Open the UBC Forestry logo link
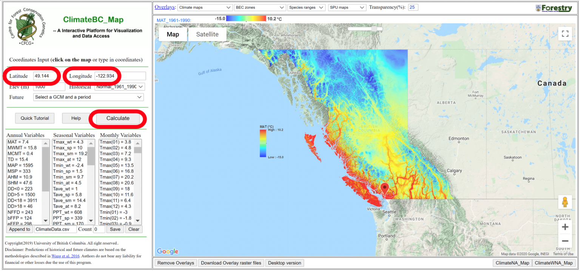The image size is (580, 271). (x=554, y=7)
